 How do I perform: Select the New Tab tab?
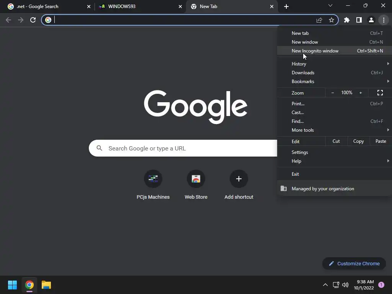click(232, 7)
